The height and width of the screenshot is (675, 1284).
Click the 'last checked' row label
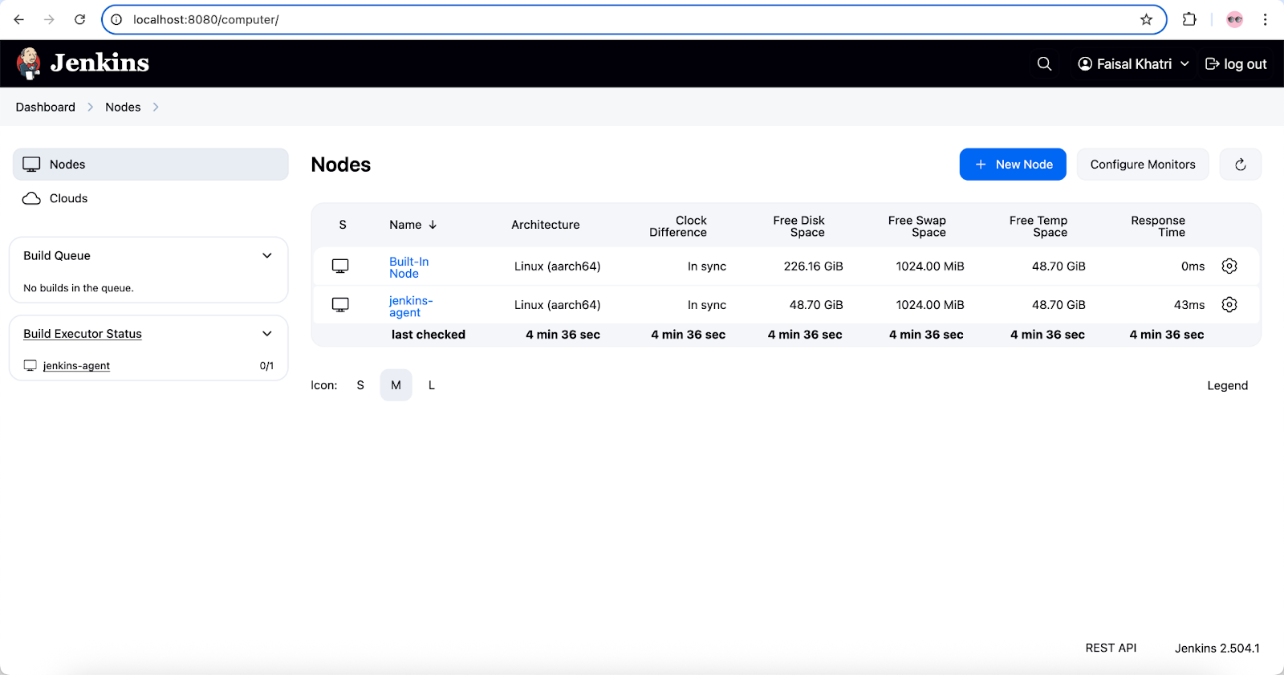pyautogui.click(x=429, y=334)
